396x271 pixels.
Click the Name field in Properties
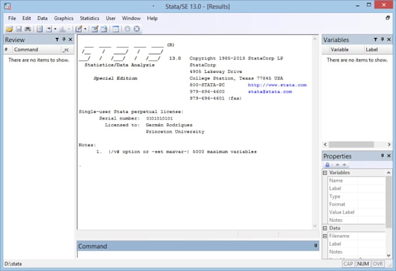click(x=356, y=181)
